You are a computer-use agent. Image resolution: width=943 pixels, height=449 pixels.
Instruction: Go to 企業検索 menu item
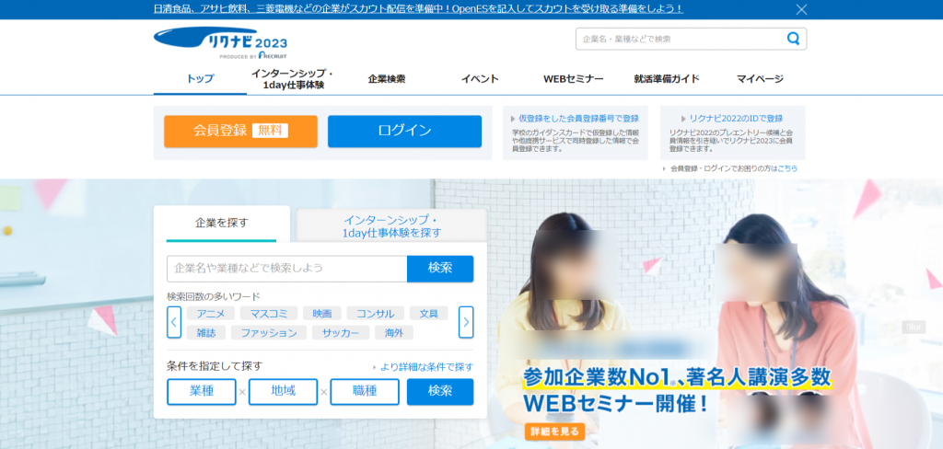click(387, 79)
